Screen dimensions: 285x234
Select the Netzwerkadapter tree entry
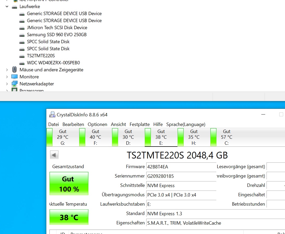(x=37, y=84)
